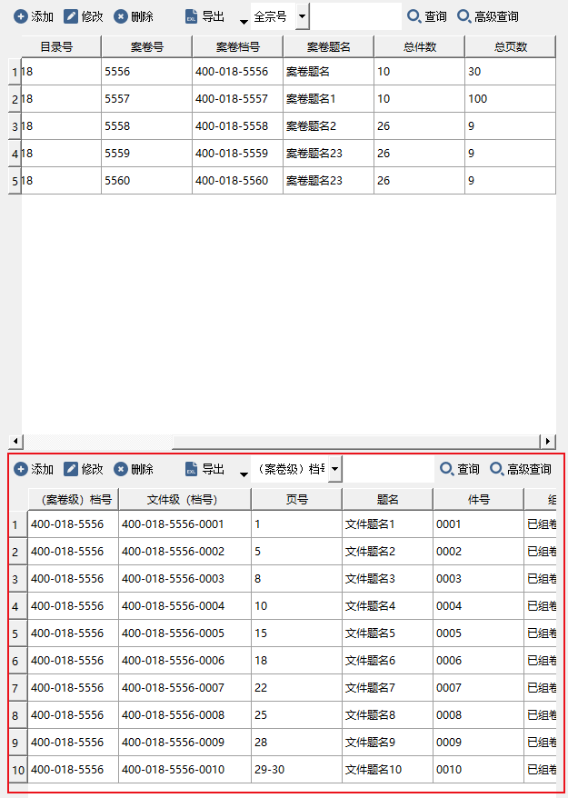Screen dimensions: 568x798
Task: Expand the bottom export options arrow
Action: pyautogui.click(x=244, y=474)
